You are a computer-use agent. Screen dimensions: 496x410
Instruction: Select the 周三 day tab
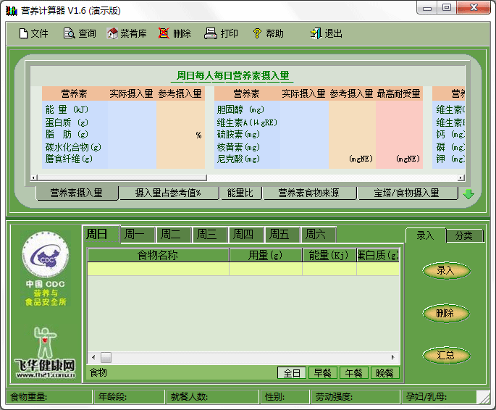(210, 235)
